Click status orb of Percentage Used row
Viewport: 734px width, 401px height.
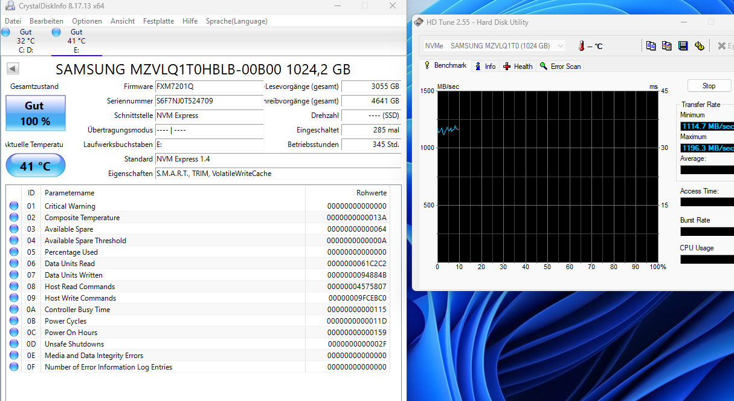click(14, 252)
